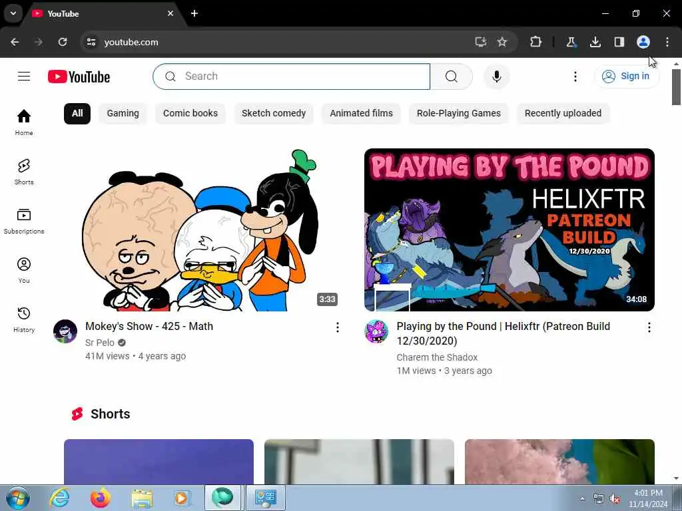
Task: Select the Comic books chip
Action: click(x=190, y=113)
